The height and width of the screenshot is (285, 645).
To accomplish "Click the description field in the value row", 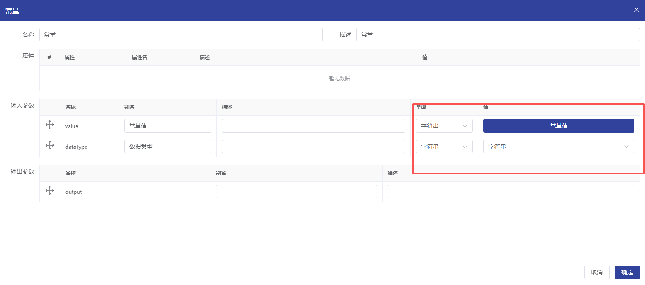I will (313, 126).
